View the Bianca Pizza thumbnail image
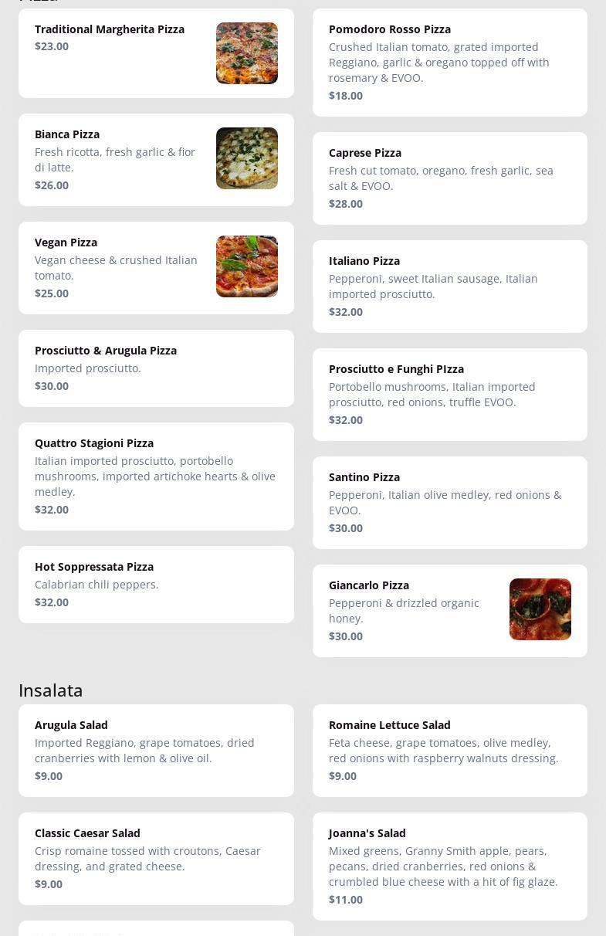 (x=247, y=158)
